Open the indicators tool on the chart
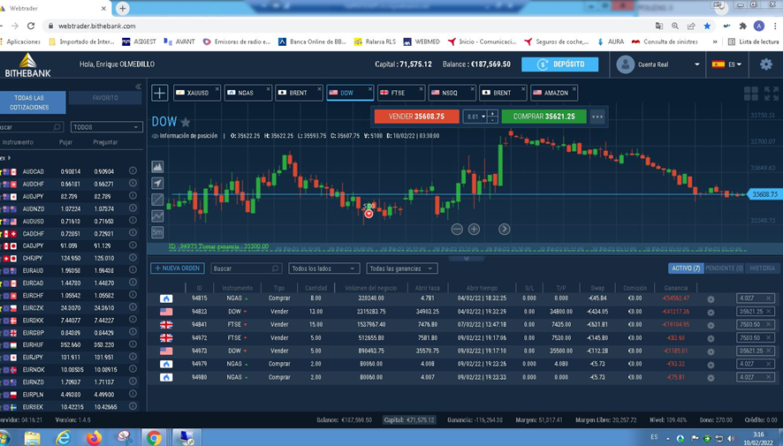 point(157,216)
